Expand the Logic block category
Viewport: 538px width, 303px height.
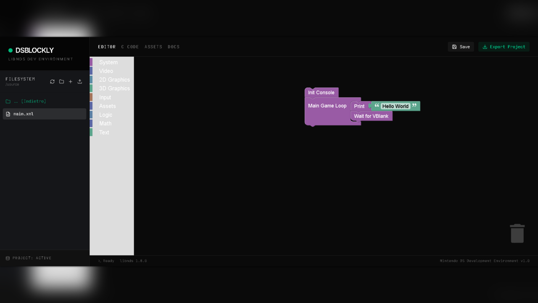(x=105, y=115)
